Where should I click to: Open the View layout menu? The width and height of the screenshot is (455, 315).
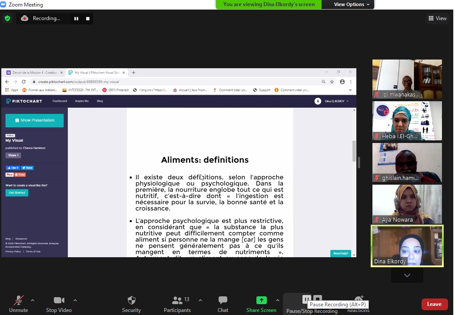pyautogui.click(x=437, y=18)
